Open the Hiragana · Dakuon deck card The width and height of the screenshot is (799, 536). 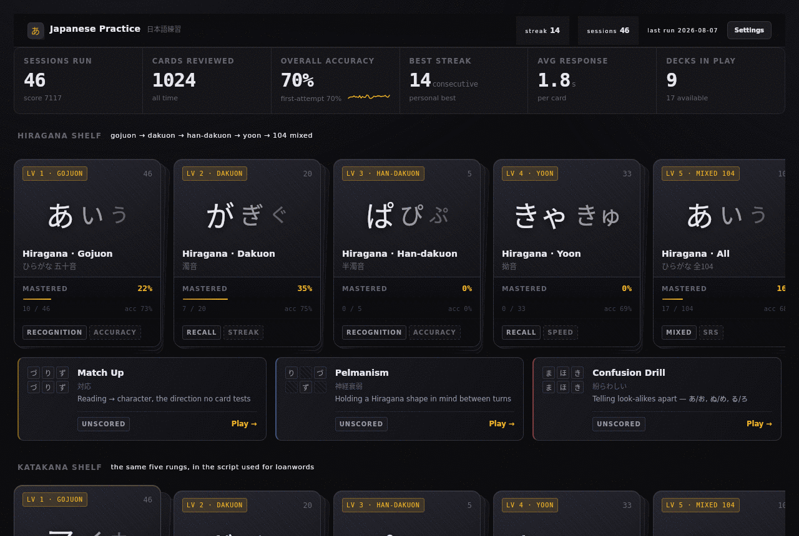click(x=247, y=253)
